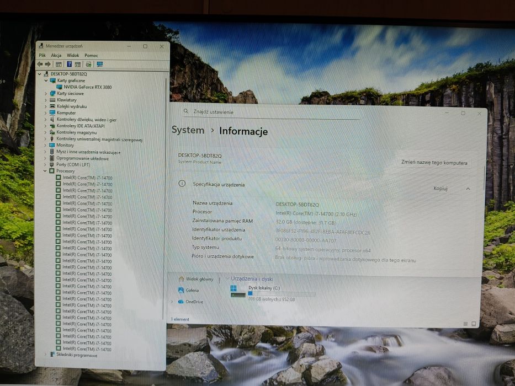This screenshot has height=386, width=515.
Task: Click the Procesory chip icon
Action: click(x=51, y=171)
